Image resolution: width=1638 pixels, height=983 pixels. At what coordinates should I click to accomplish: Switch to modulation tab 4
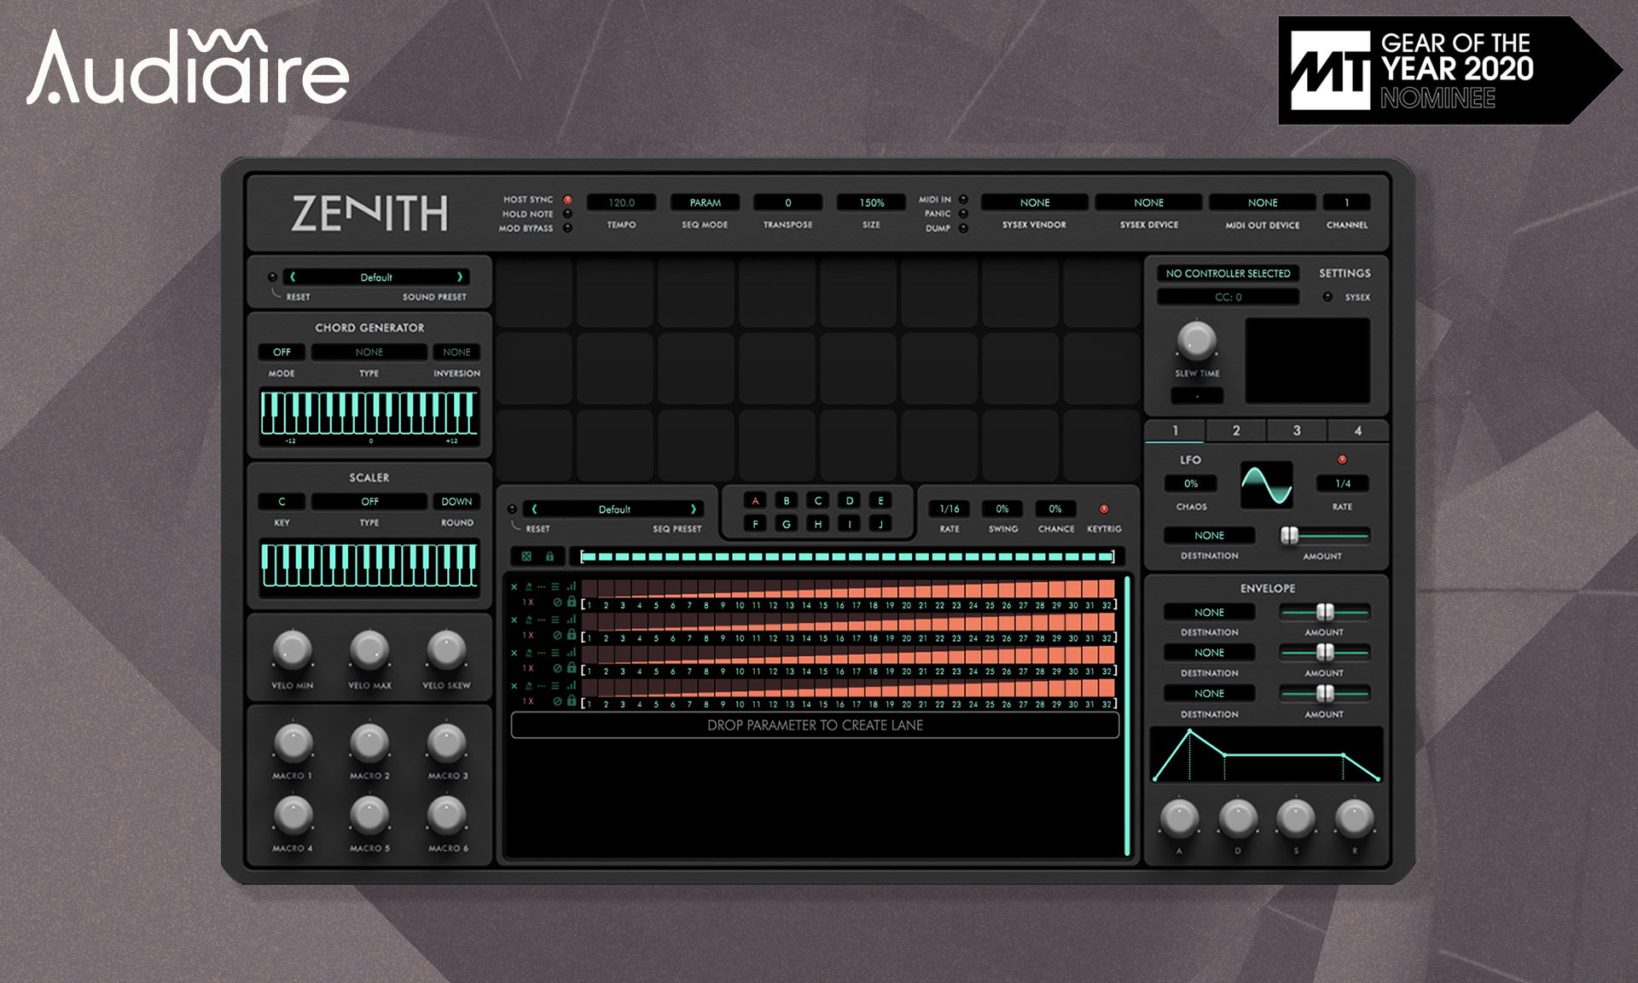1358,431
